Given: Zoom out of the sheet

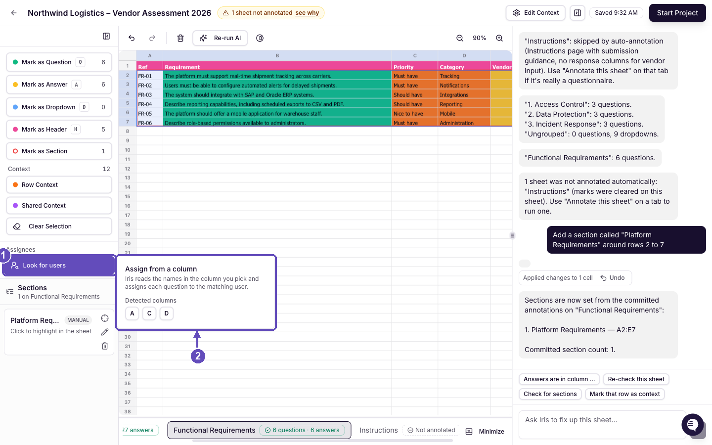Looking at the screenshot, I should [460, 38].
